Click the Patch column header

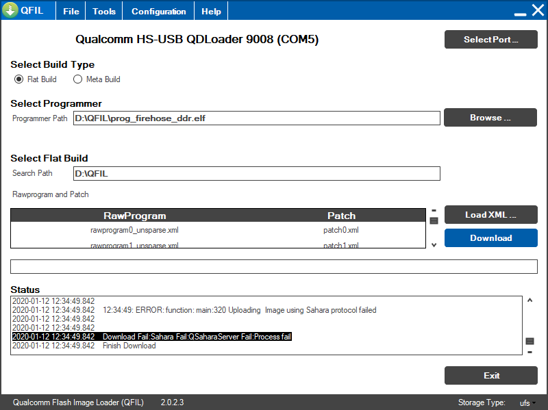tap(341, 216)
